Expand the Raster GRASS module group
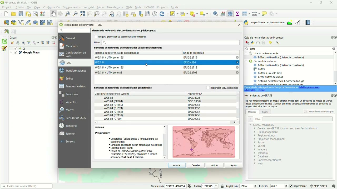337x189 pixels. (255, 143)
